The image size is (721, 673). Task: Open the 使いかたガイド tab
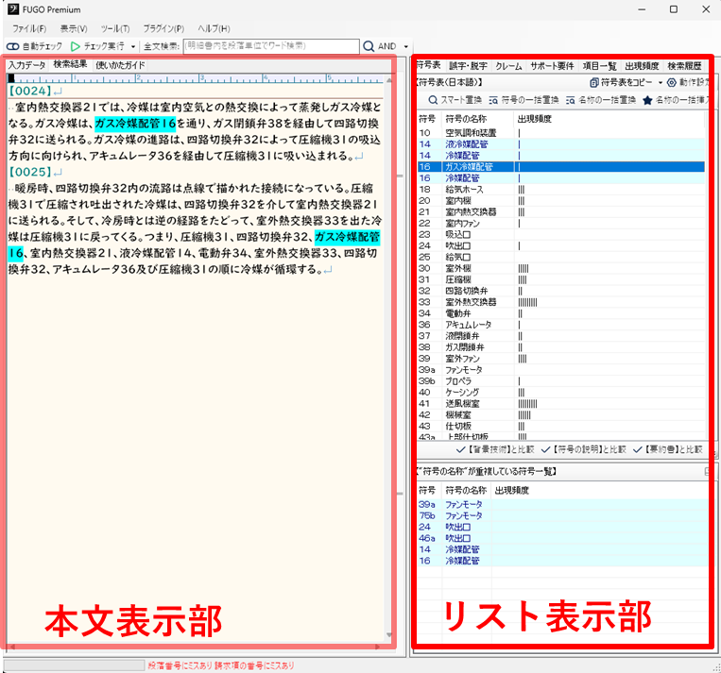coord(120,65)
